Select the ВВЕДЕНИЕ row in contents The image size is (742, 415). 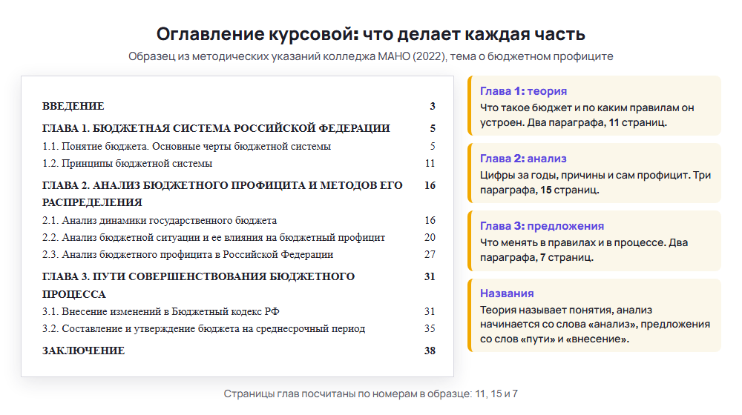[x=238, y=106]
